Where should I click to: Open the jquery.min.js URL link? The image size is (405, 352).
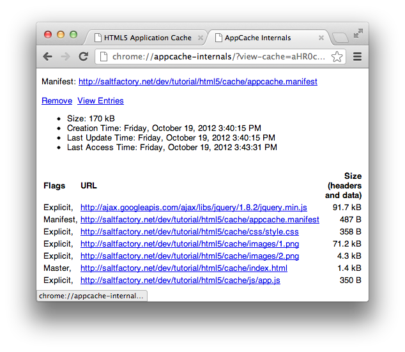pos(194,208)
